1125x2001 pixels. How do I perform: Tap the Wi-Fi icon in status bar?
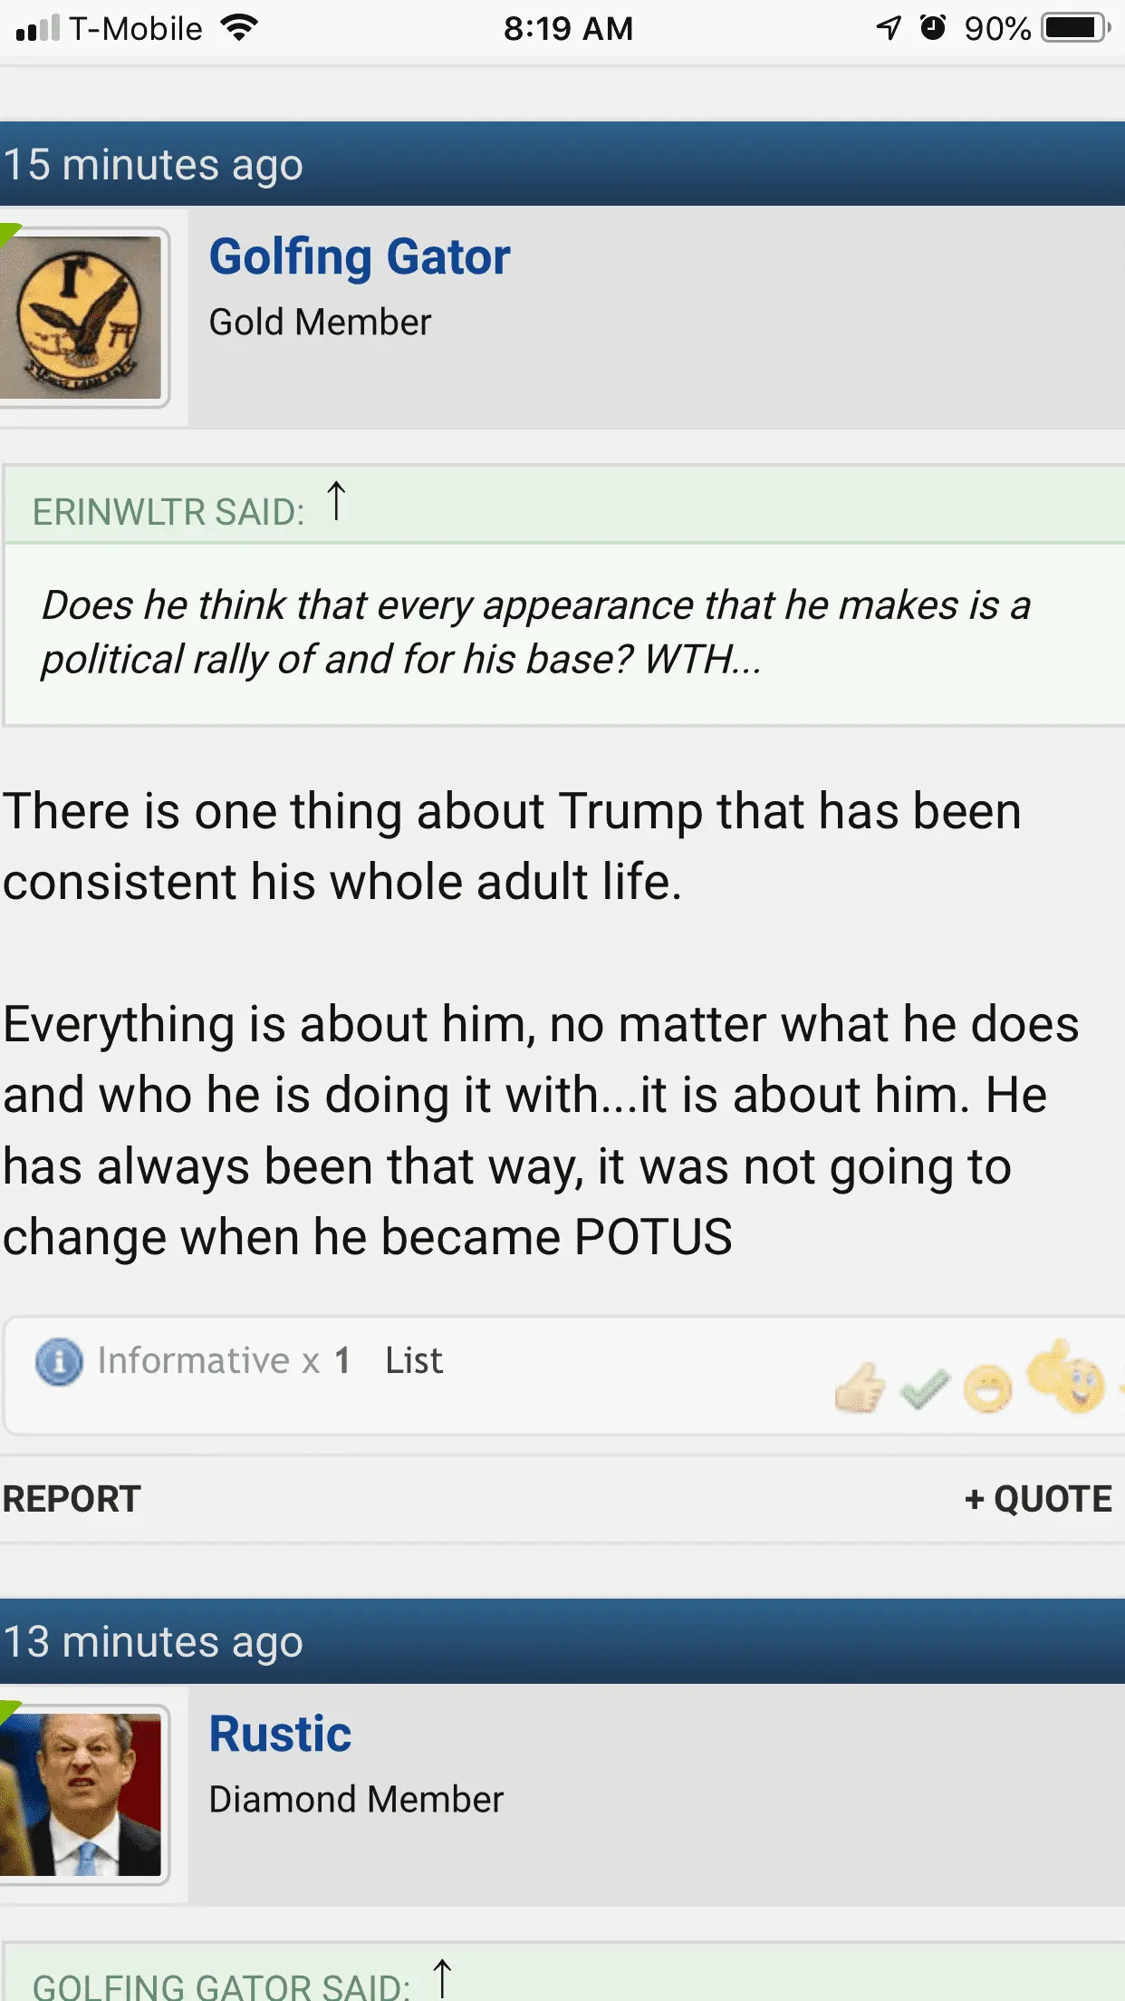[240, 28]
